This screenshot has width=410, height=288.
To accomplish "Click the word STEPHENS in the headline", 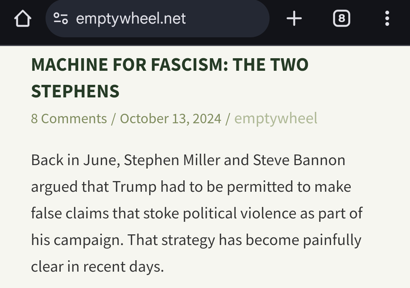I will 75,91.
